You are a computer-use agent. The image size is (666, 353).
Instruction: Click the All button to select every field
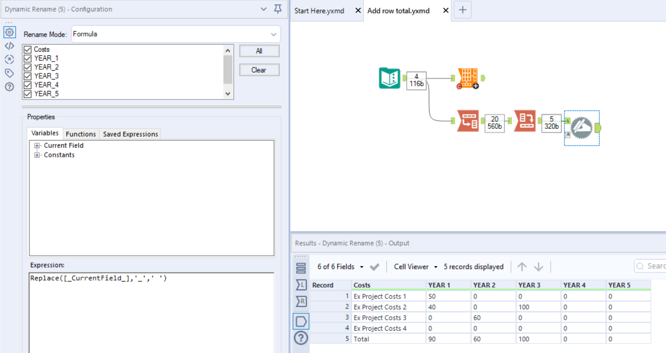click(x=259, y=51)
